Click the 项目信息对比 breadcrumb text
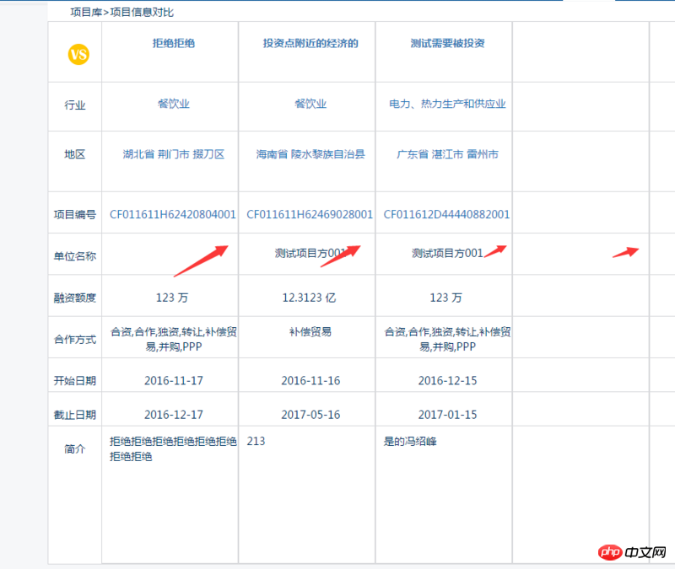675x569 pixels. [x=142, y=12]
